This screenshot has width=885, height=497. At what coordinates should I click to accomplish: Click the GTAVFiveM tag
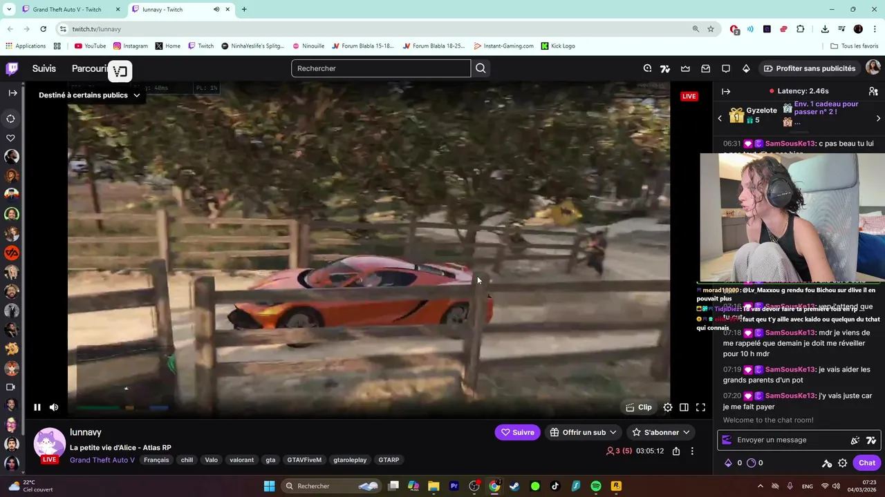[x=304, y=460]
